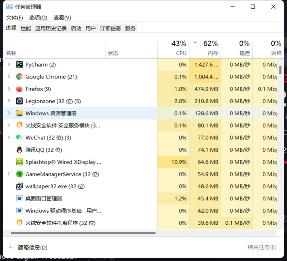Open the 文件(F) menu
Viewport: 287px width, 261px height.
tap(14, 18)
